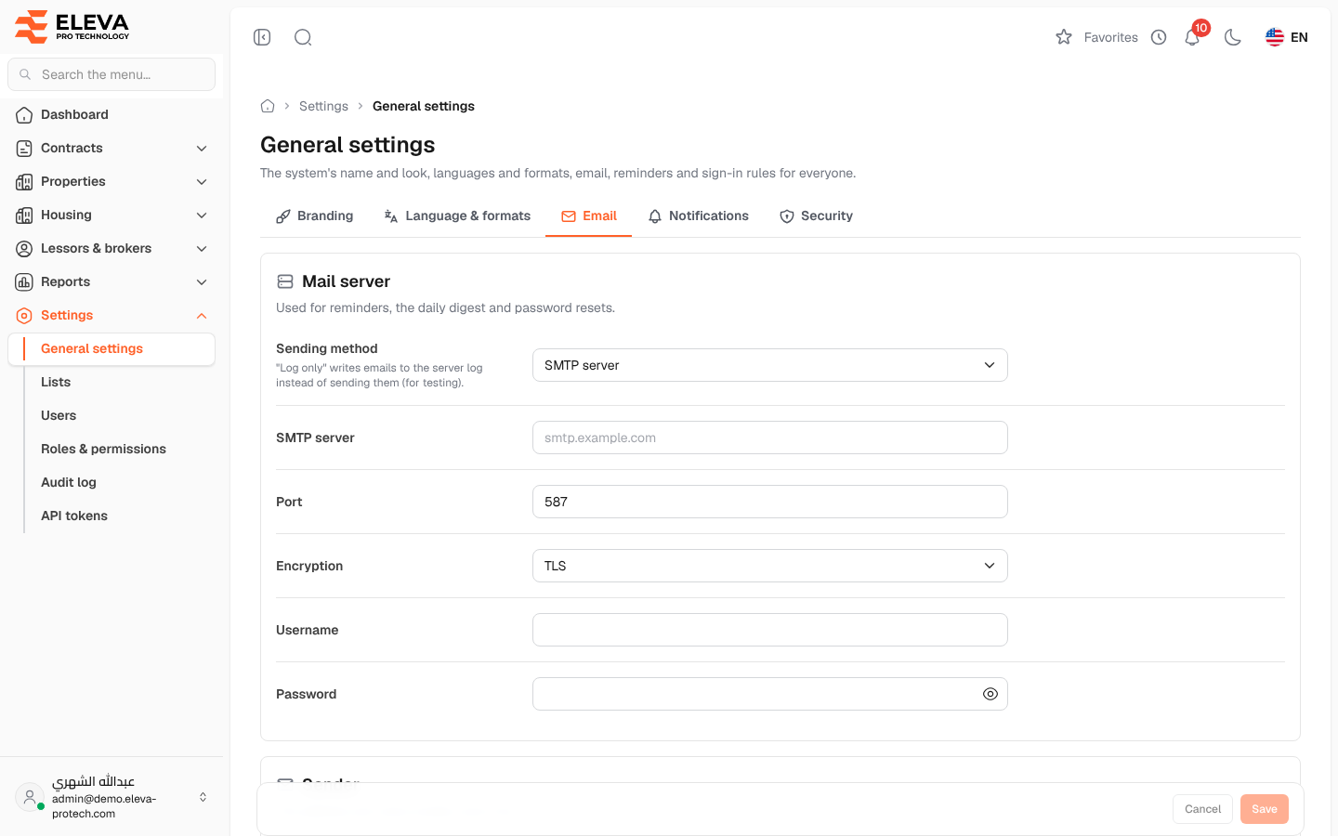Click the Reports sidebar icon
The width and height of the screenshot is (1338, 836).
coord(24,281)
